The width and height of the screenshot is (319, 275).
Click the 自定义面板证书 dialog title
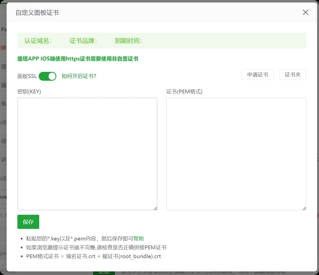pos(37,13)
